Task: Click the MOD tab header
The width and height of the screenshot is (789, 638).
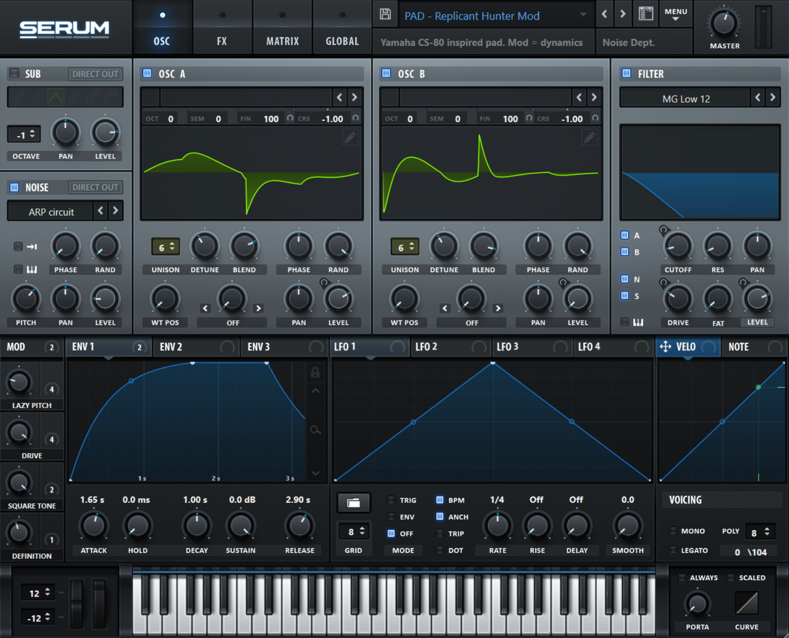Action: (32, 347)
